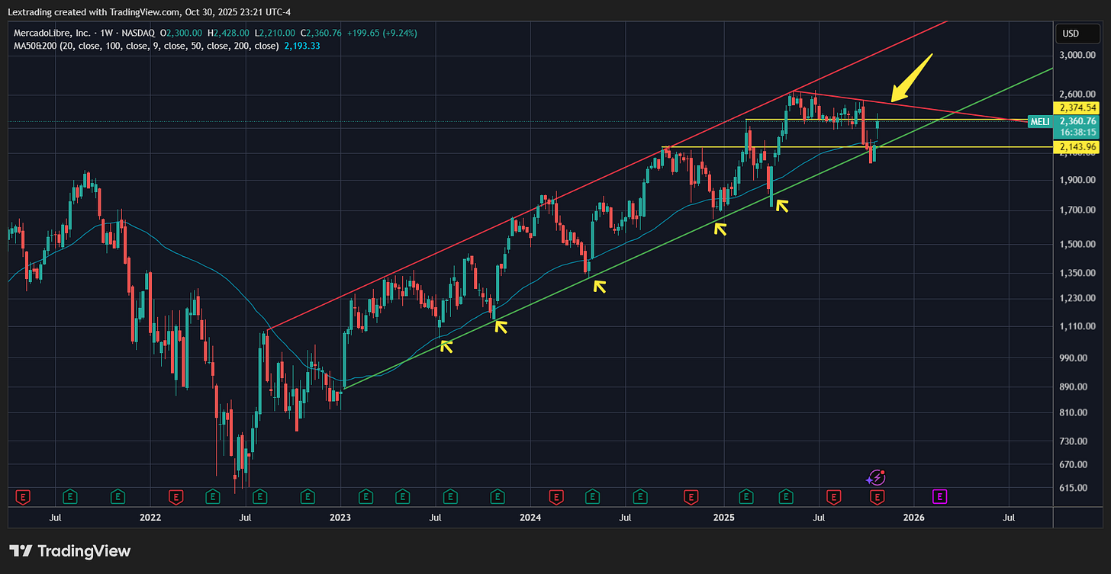Open the green earnings marker just after Jul 2024

point(642,497)
